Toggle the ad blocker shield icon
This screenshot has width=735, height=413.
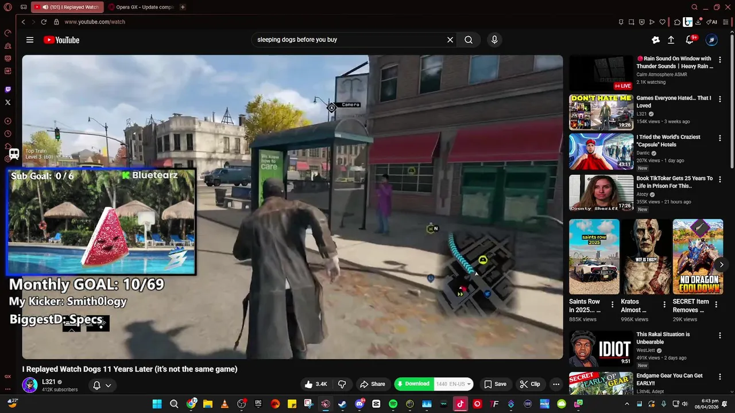641,22
